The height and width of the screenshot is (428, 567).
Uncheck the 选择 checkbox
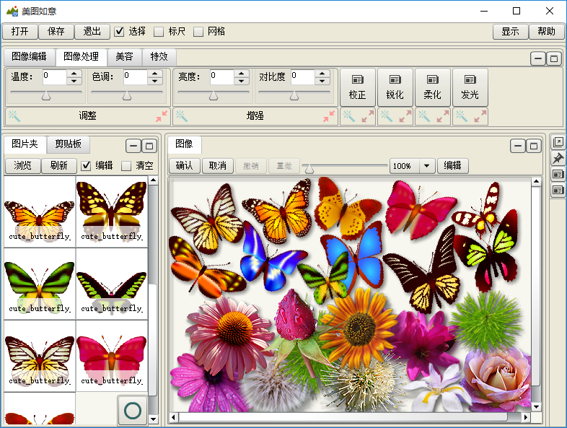pyautogui.click(x=119, y=32)
